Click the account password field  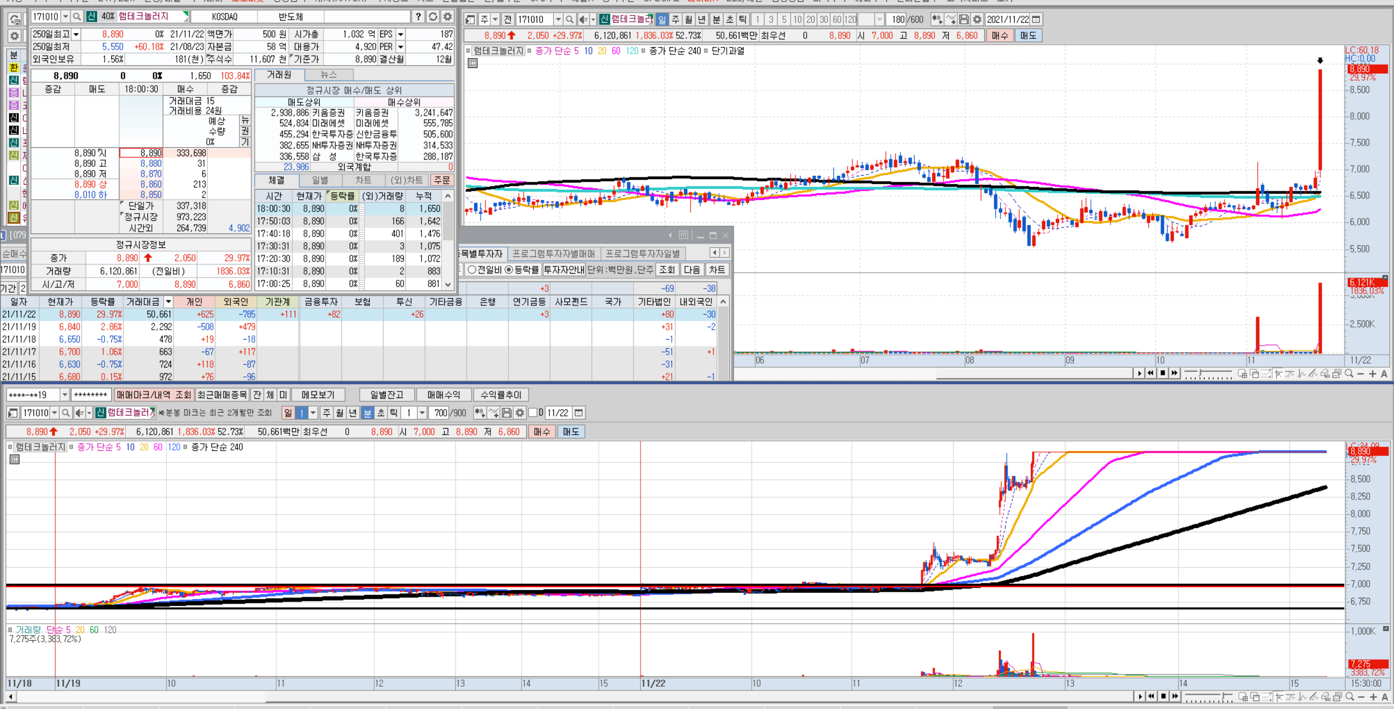pyautogui.click(x=91, y=395)
